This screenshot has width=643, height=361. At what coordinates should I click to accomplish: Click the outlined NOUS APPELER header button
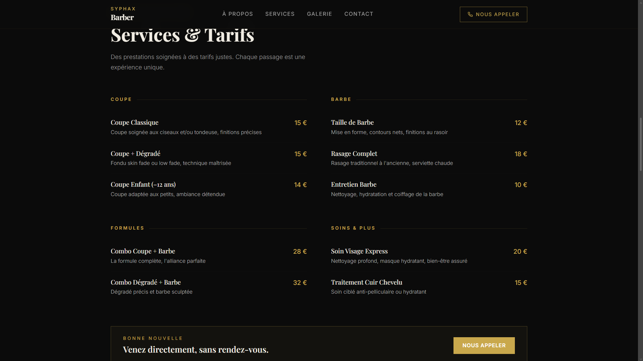(x=493, y=14)
